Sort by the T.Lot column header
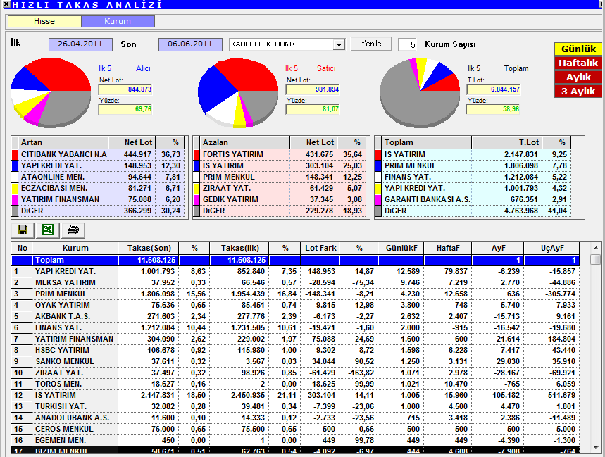The width and height of the screenshot is (605, 457). [506, 142]
